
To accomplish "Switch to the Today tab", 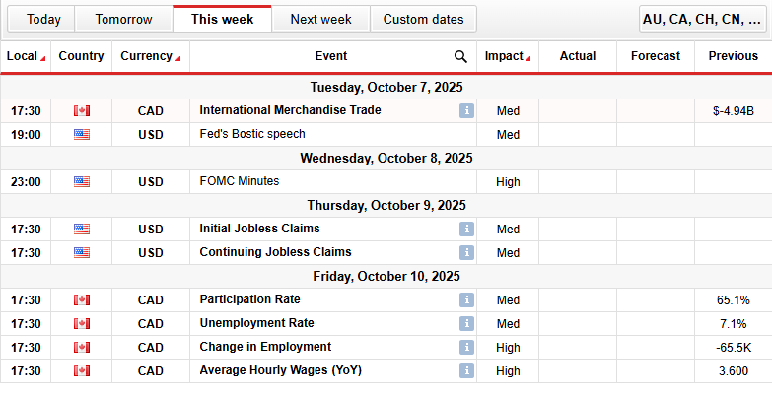I will (43, 19).
